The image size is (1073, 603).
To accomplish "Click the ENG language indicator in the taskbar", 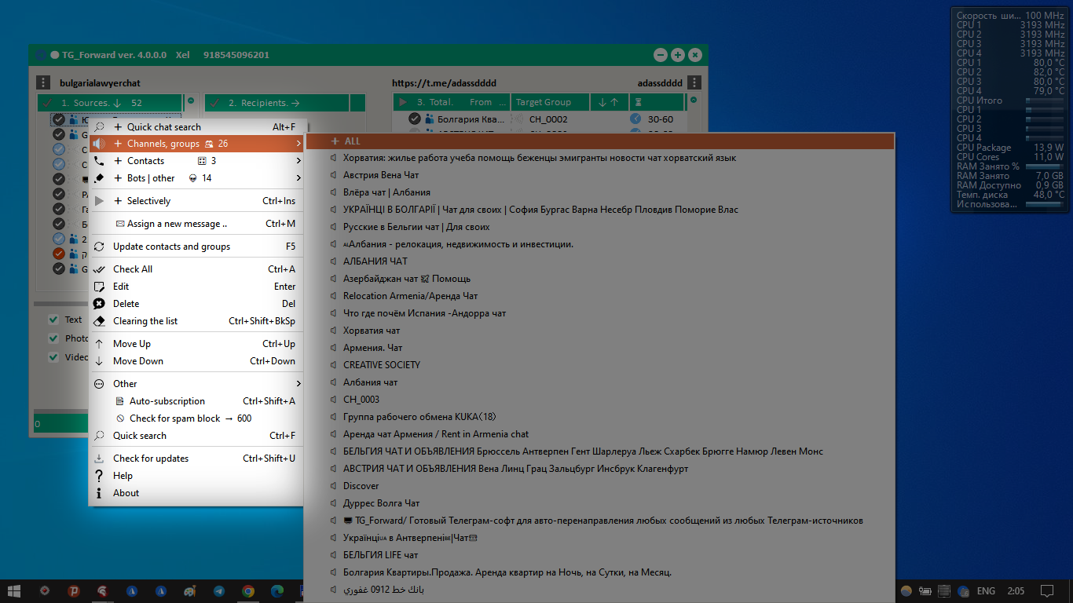I will click(985, 591).
